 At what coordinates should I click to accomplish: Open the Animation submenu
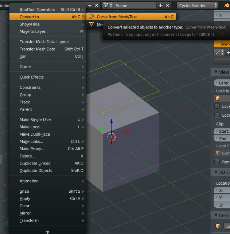(48, 181)
